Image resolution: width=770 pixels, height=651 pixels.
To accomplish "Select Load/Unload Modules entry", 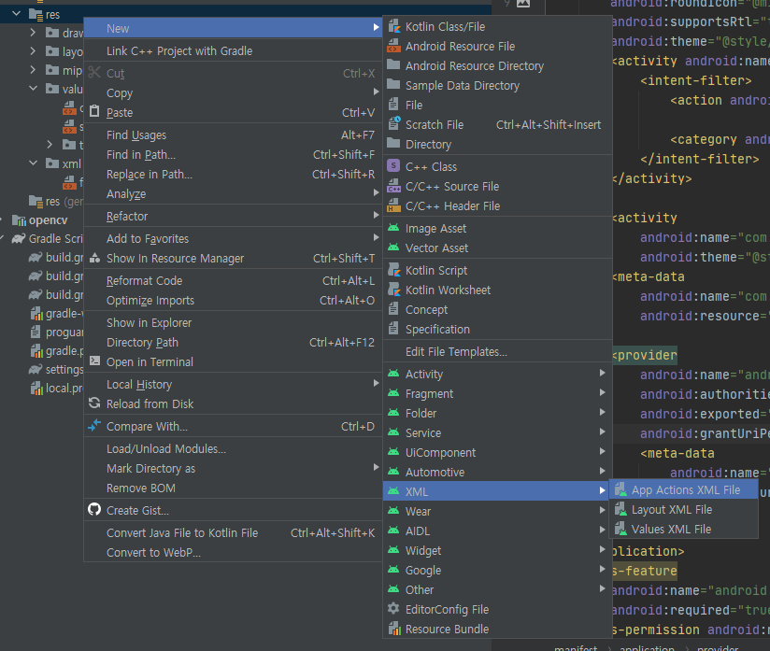I will [x=233, y=448].
